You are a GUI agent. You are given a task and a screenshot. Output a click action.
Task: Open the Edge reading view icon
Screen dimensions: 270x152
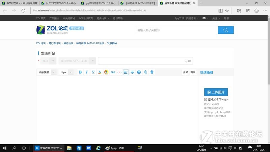click(220, 11)
